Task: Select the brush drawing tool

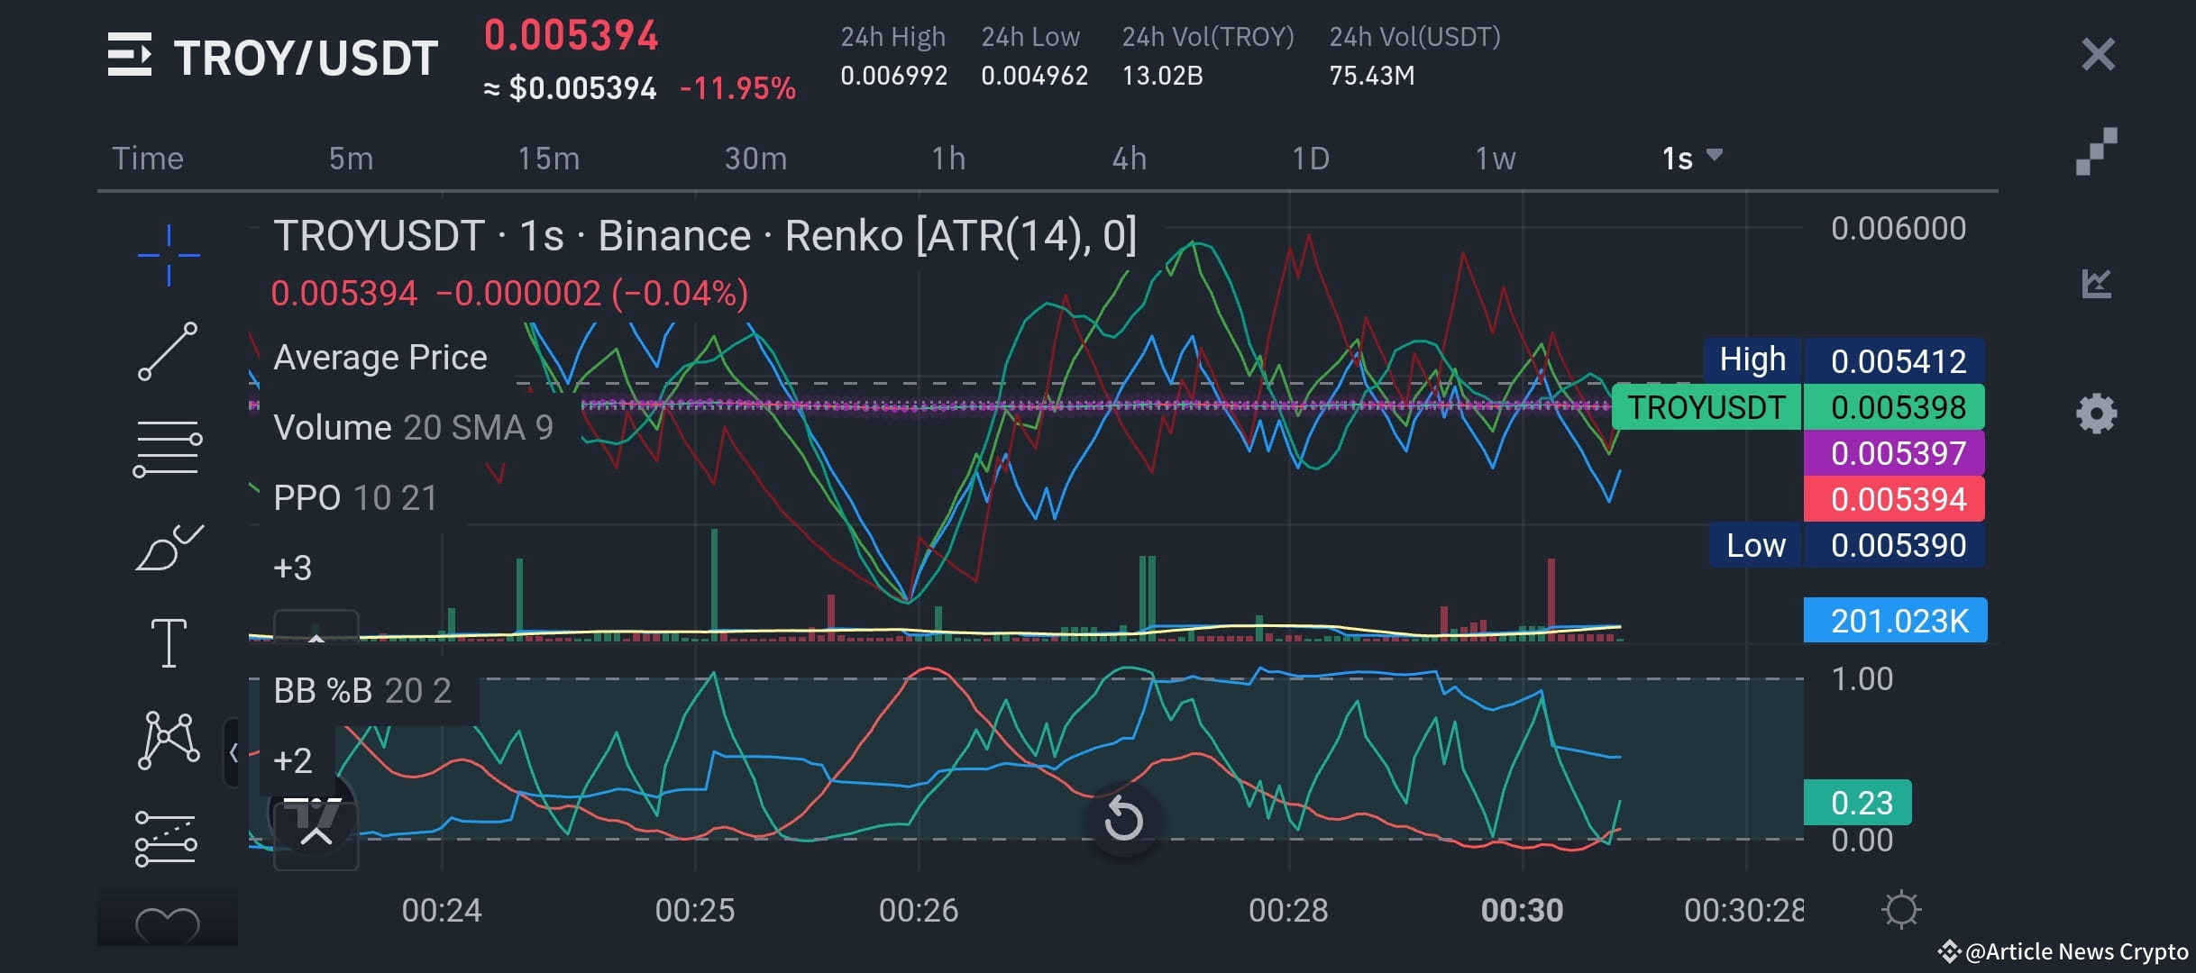Action: pyautogui.click(x=167, y=545)
